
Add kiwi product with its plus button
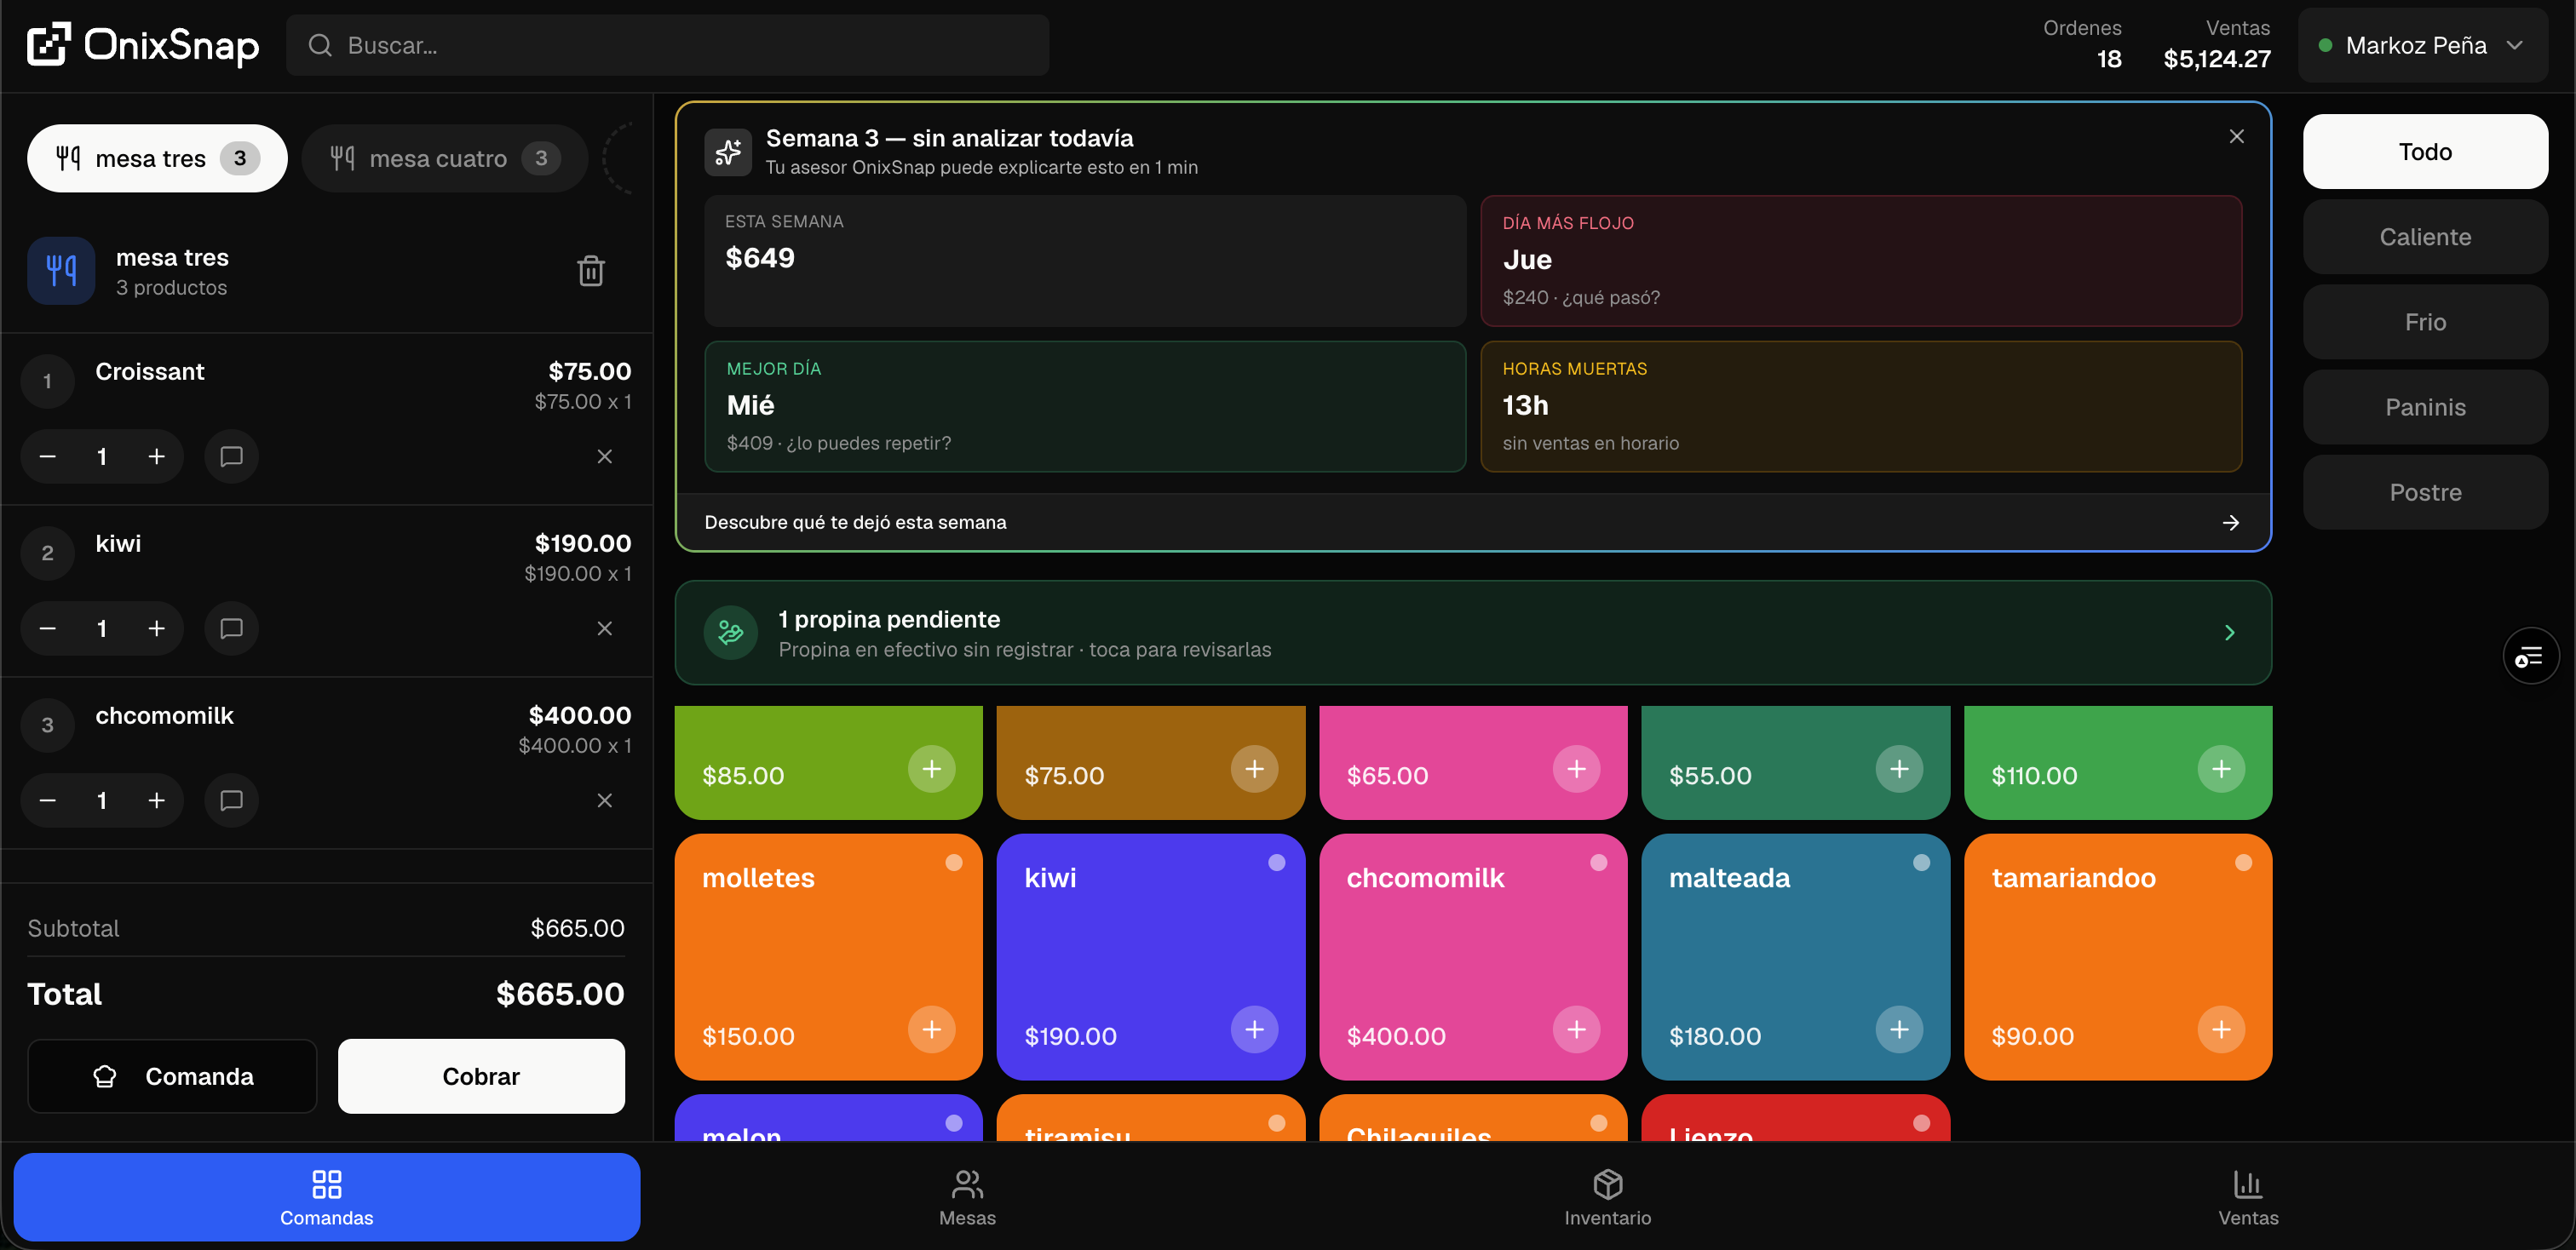coord(1254,1029)
